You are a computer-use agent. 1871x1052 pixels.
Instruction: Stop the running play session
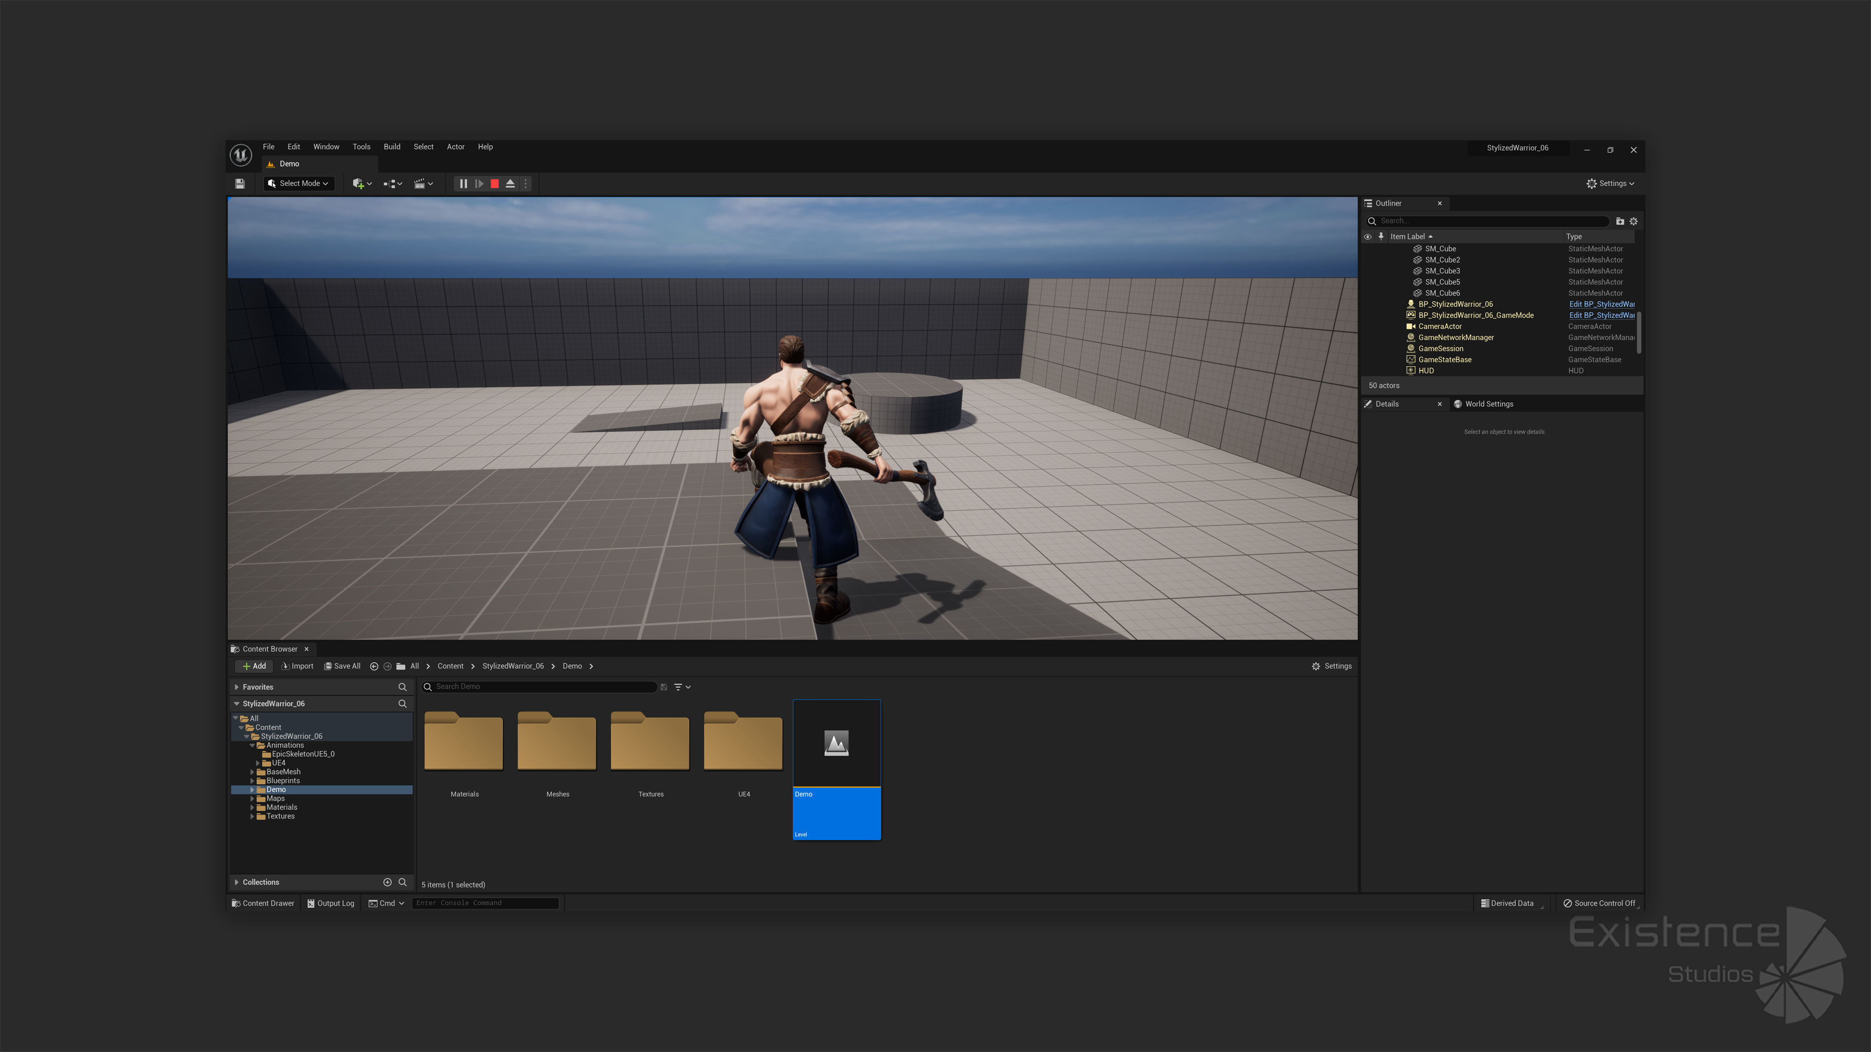tap(495, 184)
